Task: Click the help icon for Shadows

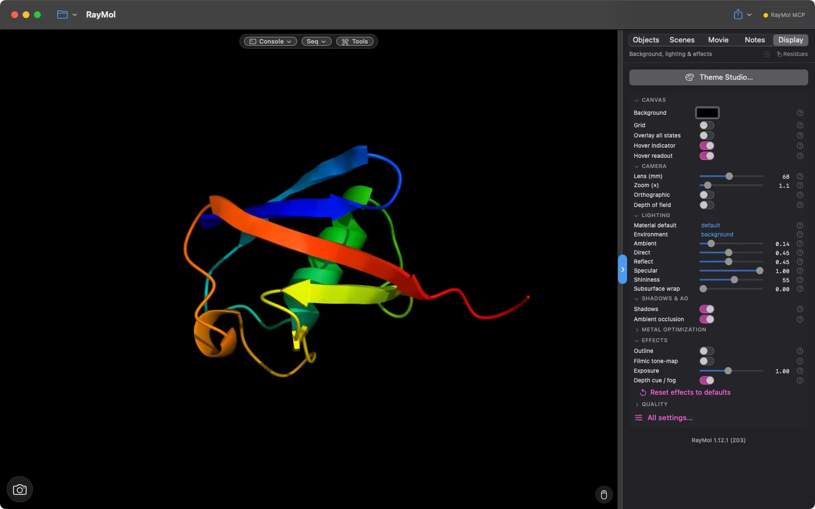Action: tap(800, 309)
